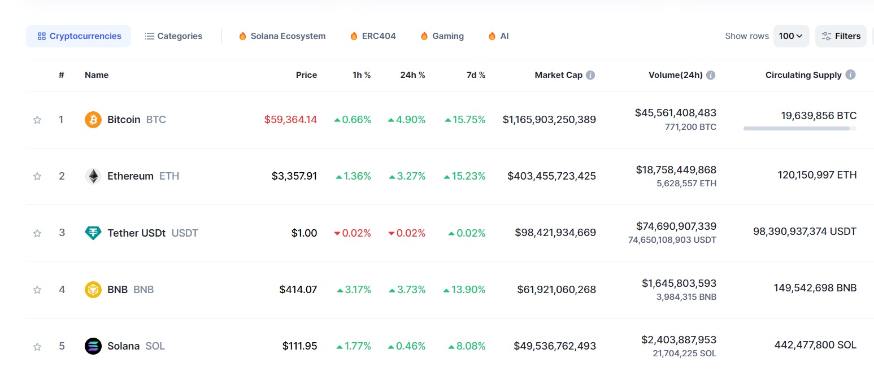Open the Gaming category link

[x=442, y=36]
